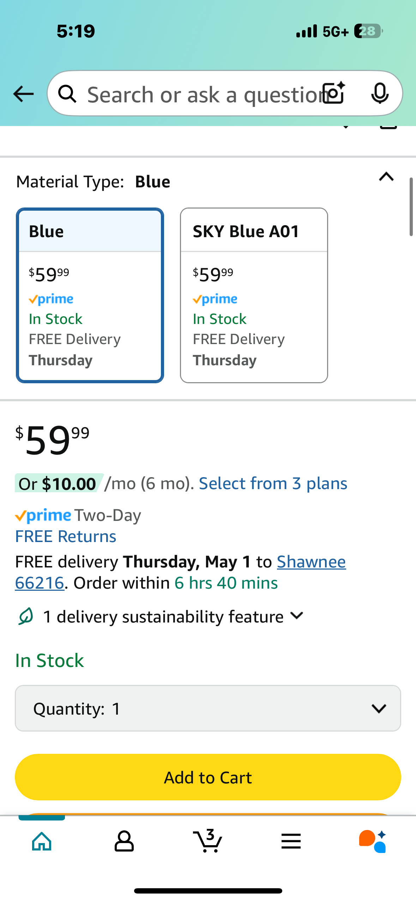Open the account profile tab

(x=124, y=841)
